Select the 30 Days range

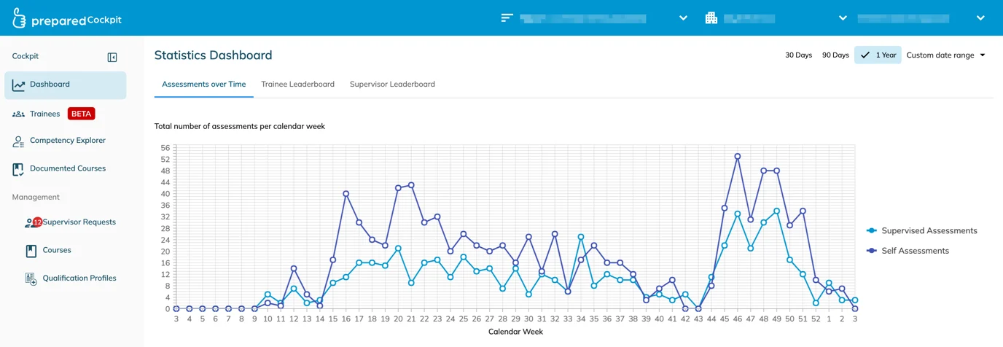point(798,55)
